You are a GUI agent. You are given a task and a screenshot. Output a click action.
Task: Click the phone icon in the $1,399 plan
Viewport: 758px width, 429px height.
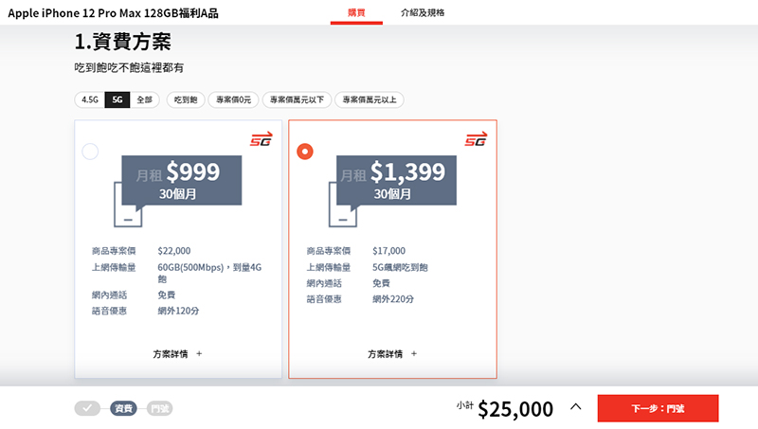[x=343, y=206]
